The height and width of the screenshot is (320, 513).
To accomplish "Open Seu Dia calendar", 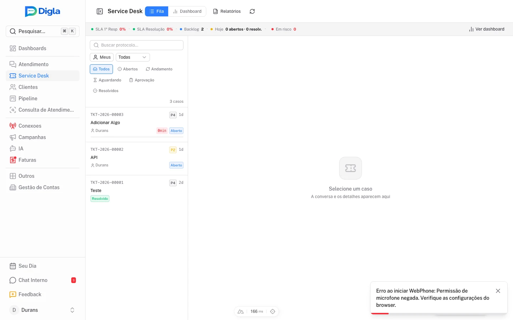I will pyautogui.click(x=43, y=266).
